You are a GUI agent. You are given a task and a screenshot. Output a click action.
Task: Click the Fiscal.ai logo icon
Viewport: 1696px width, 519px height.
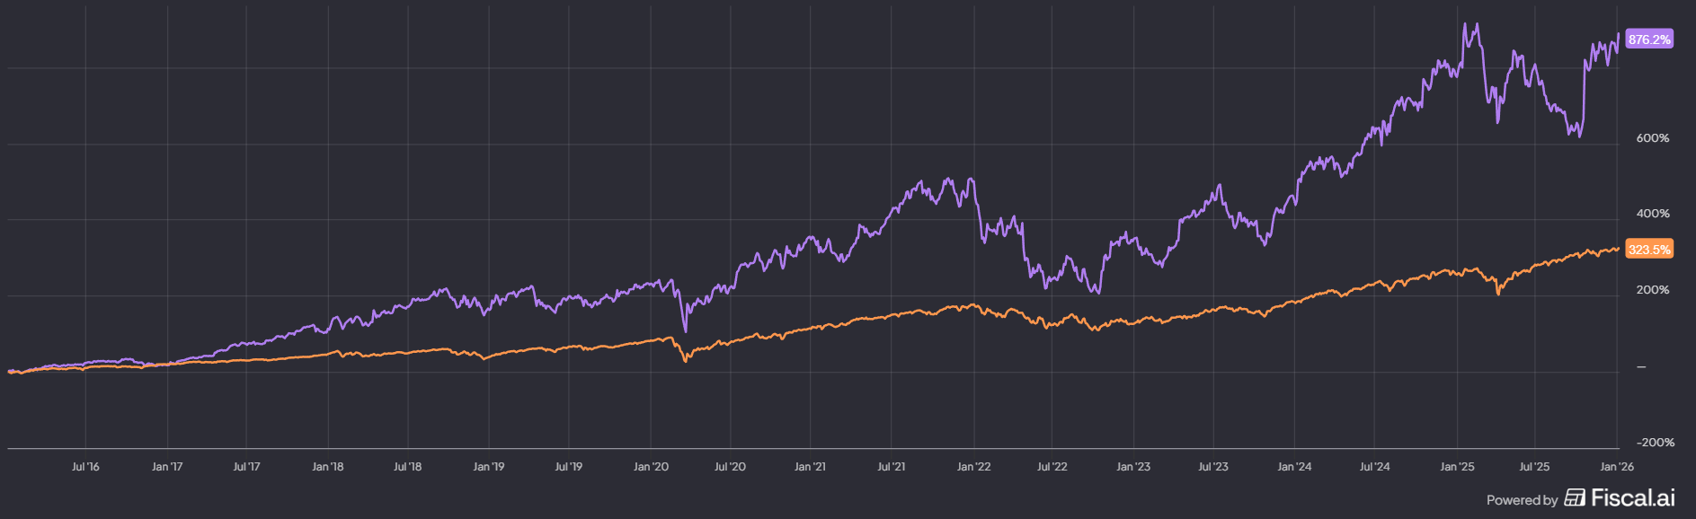pyautogui.click(x=1575, y=497)
